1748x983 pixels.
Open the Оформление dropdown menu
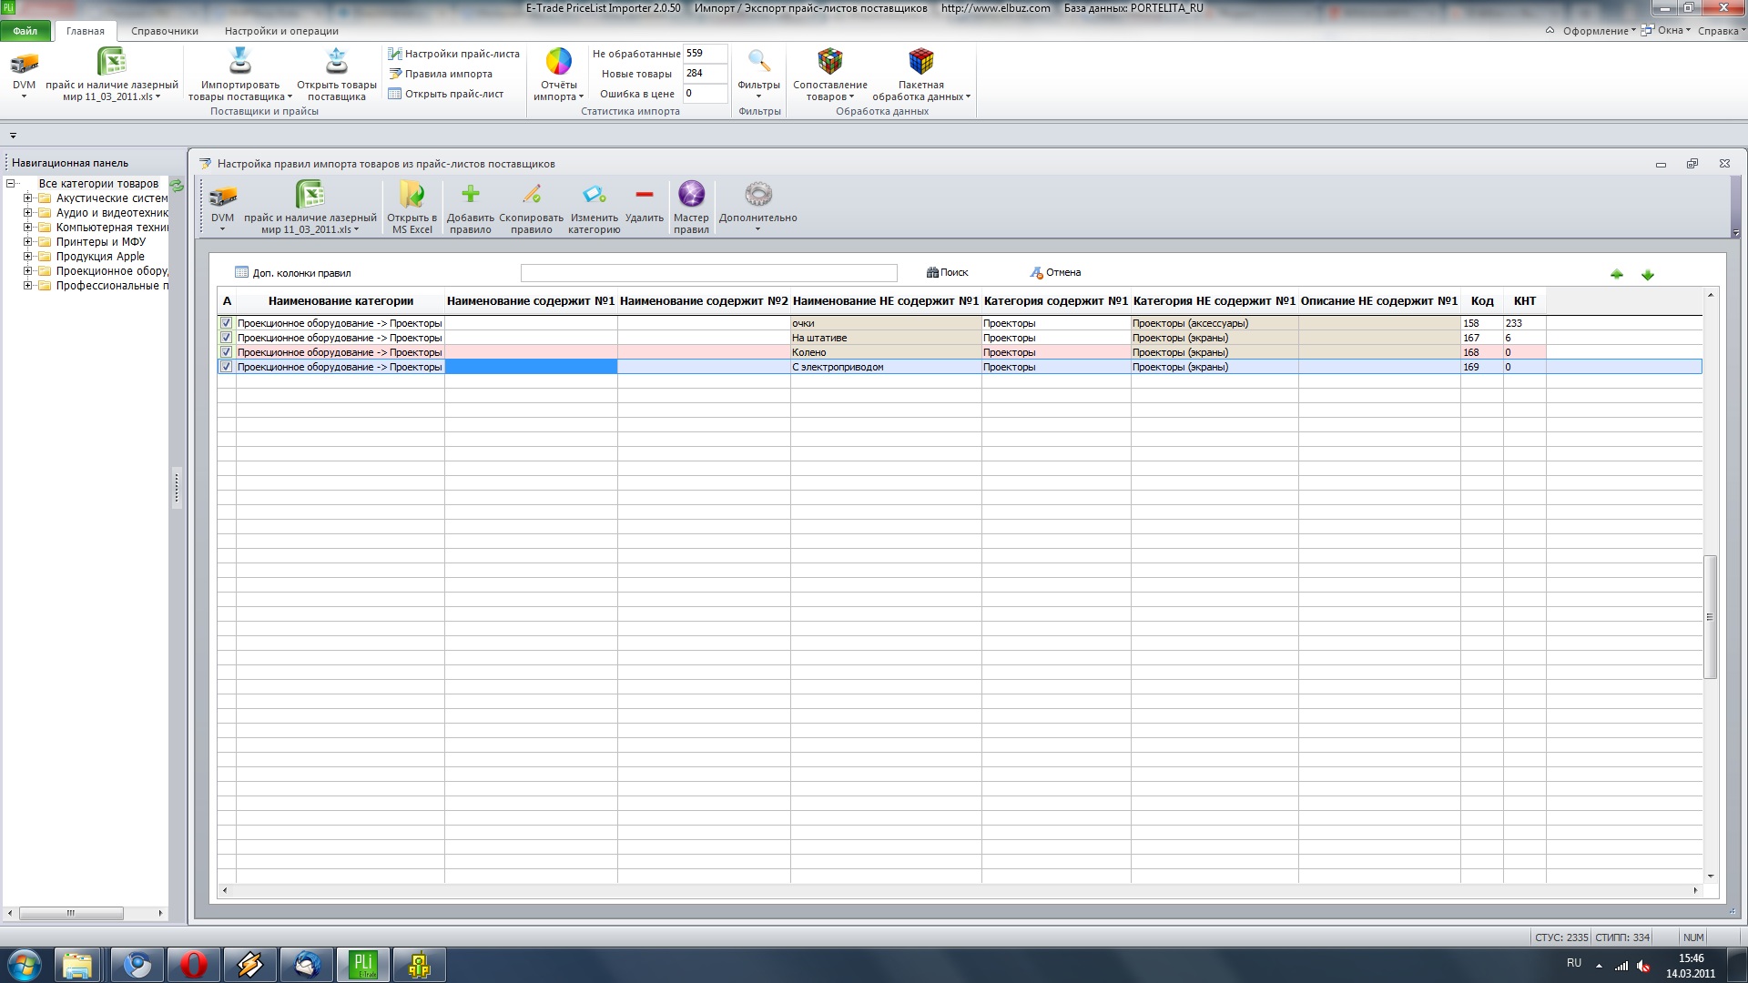tap(1599, 31)
